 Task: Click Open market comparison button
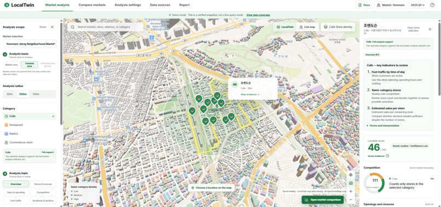tap(323, 200)
